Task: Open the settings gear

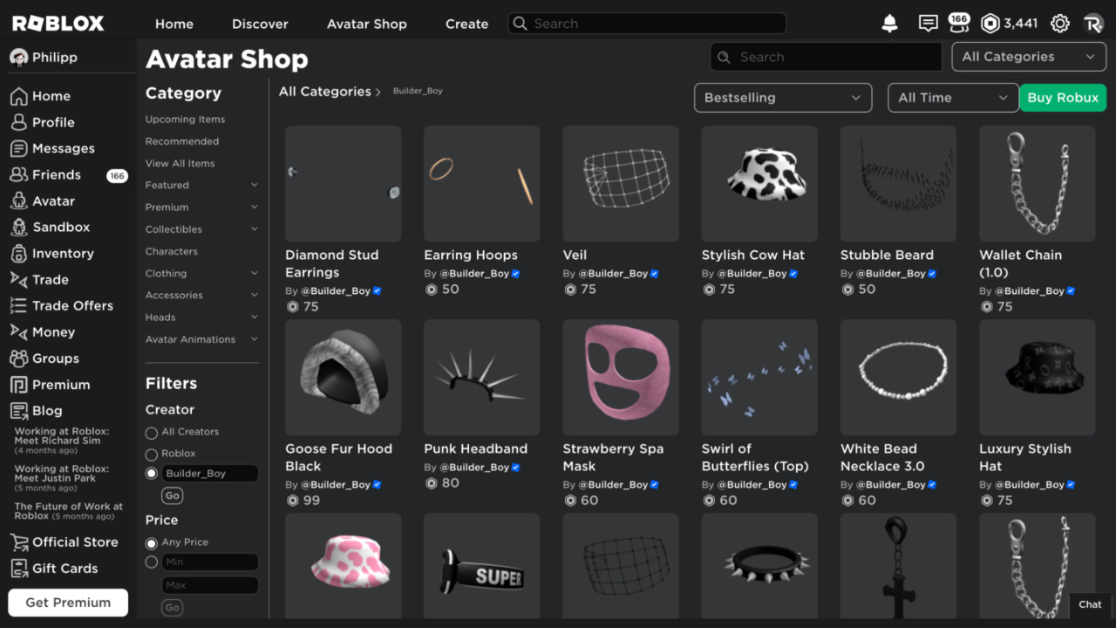Action: click(1059, 24)
